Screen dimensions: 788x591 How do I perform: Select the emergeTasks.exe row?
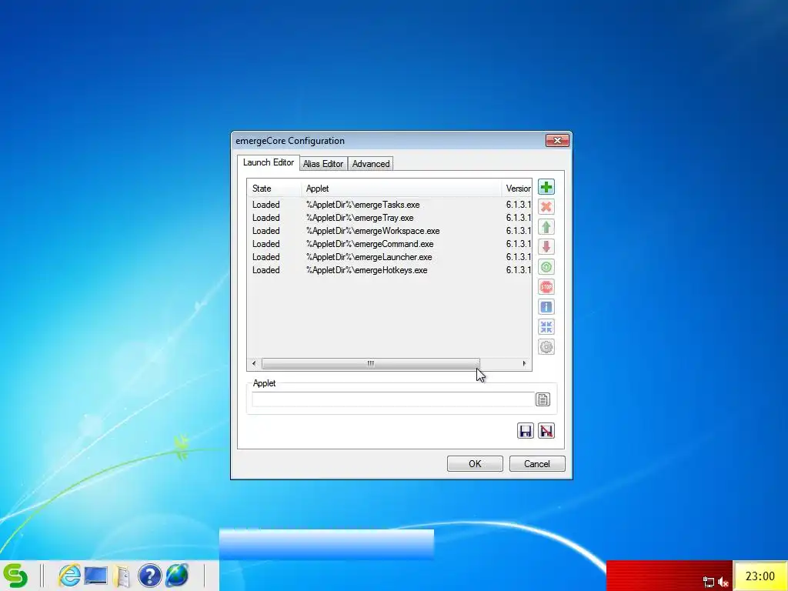point(389,205)
